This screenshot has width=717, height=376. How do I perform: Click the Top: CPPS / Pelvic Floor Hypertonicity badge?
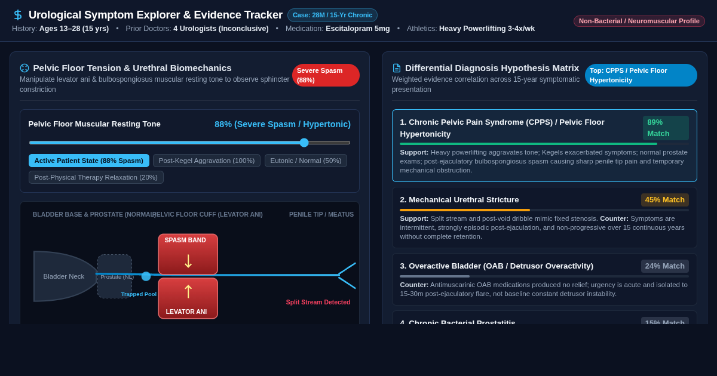point(641,75)
